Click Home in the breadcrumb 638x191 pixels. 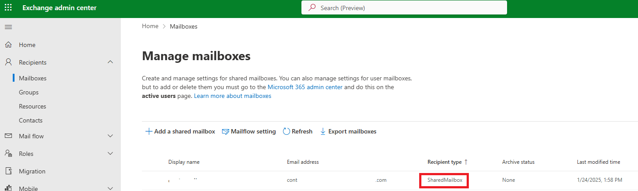[x=150, y=26]
